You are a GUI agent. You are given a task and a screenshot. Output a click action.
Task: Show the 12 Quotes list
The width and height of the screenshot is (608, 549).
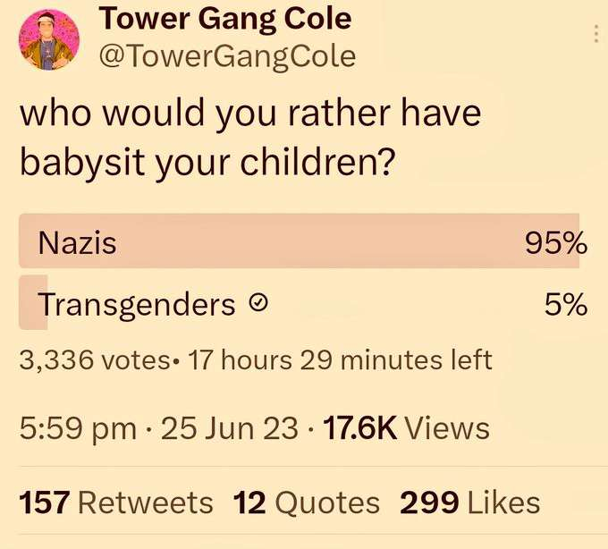(x=307, y=502)
